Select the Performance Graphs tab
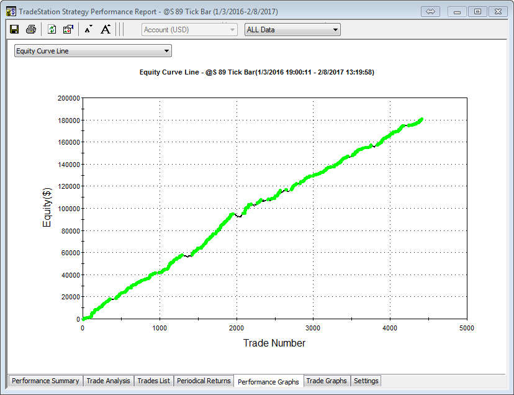The image size is (514, 395). pos(268,381)
